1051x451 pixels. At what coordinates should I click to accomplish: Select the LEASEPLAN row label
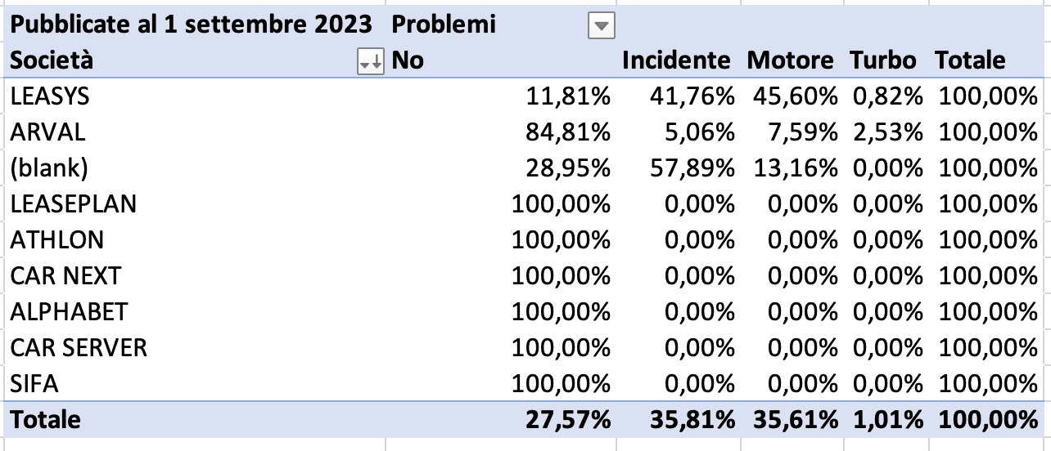74,204
